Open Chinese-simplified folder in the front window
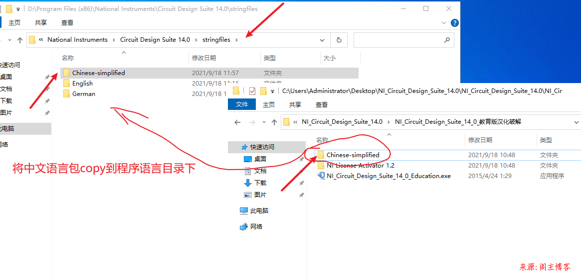The width and height of the screenshot is (581, 280). (353, 155)
